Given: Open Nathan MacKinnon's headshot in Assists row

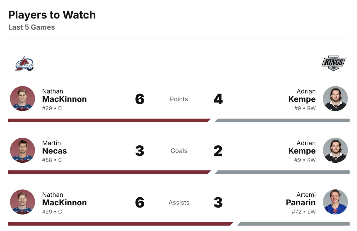Looking at the screenshot, I should click(x=23, y=202).
